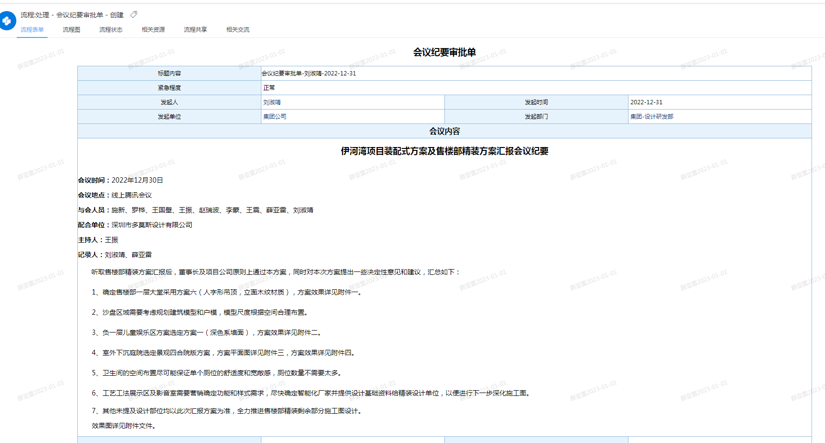Viewport: 825px width, 443px height.
Task: Switch to the 流程表单 tab
Action: point(32,30)
